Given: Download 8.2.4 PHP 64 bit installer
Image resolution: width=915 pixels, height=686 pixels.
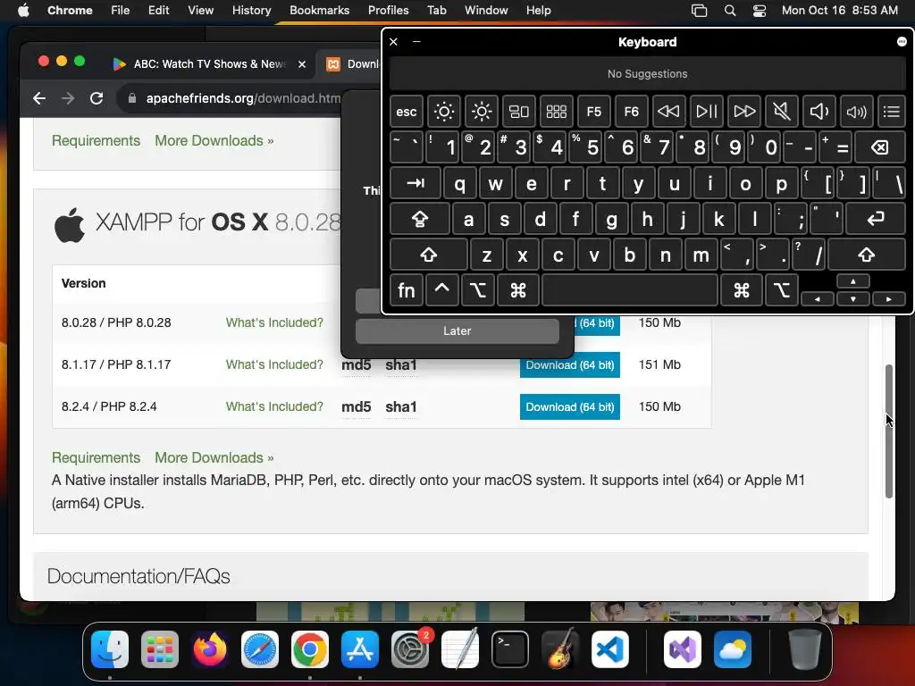Looking at the screenshot, I should click(569, 407).
